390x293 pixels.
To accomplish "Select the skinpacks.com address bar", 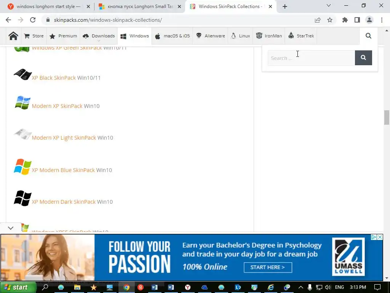I will tap(108, 20).
